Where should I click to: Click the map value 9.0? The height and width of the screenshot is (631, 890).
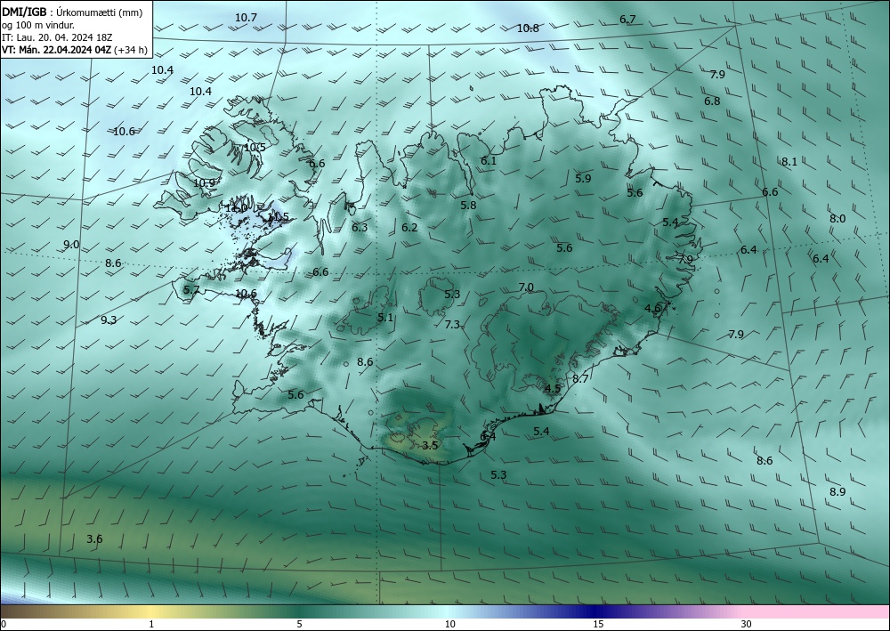71,245
